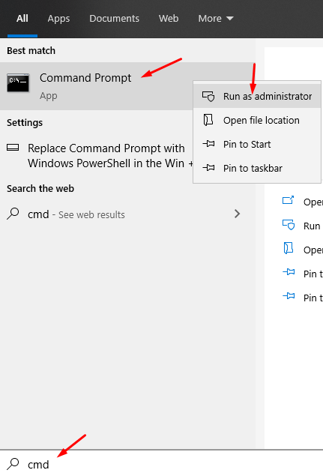The width and height of the screenshot is (323, 476).
Task: Switch to the Apps tab
Action: pyautogui.click(x=58, y=19)
